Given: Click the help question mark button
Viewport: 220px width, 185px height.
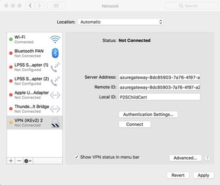Looking at the screenshot, I should coord(207,158).
